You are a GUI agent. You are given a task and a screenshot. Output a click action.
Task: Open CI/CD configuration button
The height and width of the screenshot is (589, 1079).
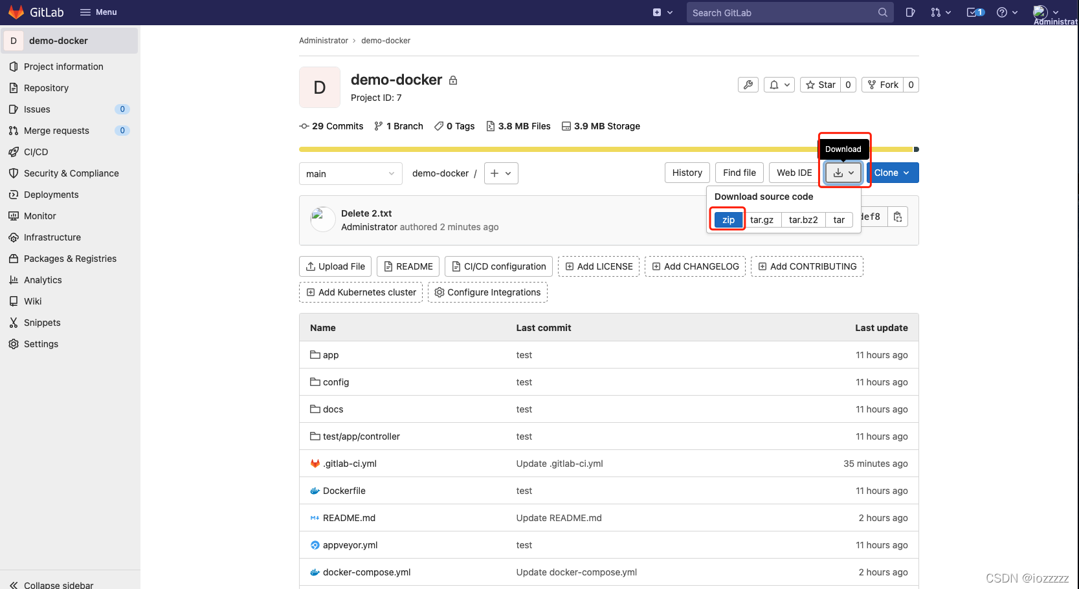point(499,266)
